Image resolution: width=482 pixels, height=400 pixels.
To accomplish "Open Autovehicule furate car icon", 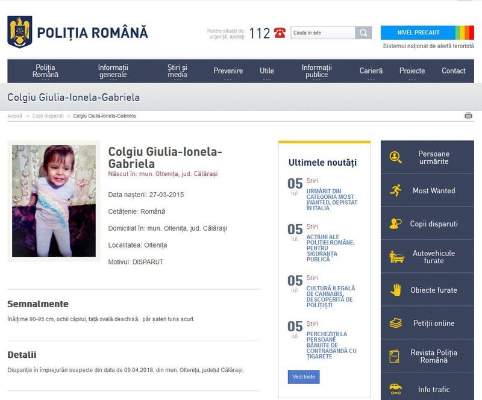I will tap(395, 257).
